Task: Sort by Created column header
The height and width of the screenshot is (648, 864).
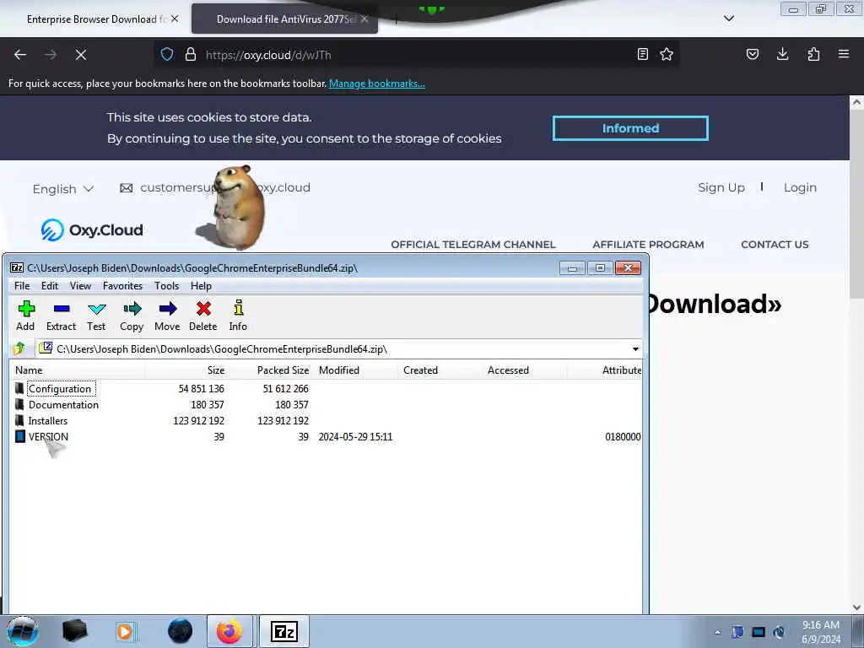Action: point(440,370)
